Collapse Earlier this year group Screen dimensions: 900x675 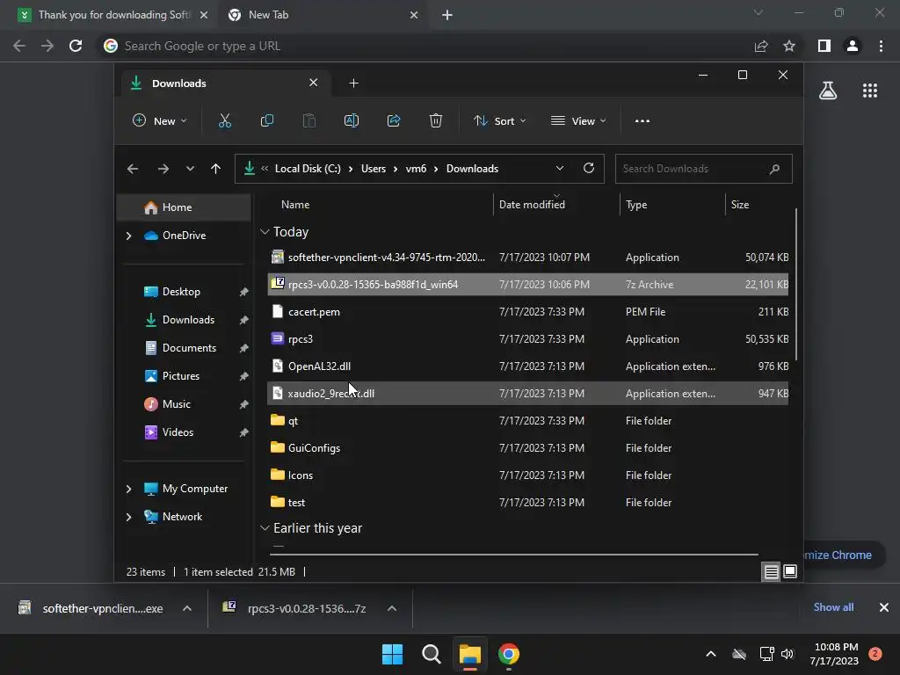(265, 528)
